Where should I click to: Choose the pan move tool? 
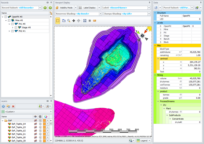[x=74, y=20]
